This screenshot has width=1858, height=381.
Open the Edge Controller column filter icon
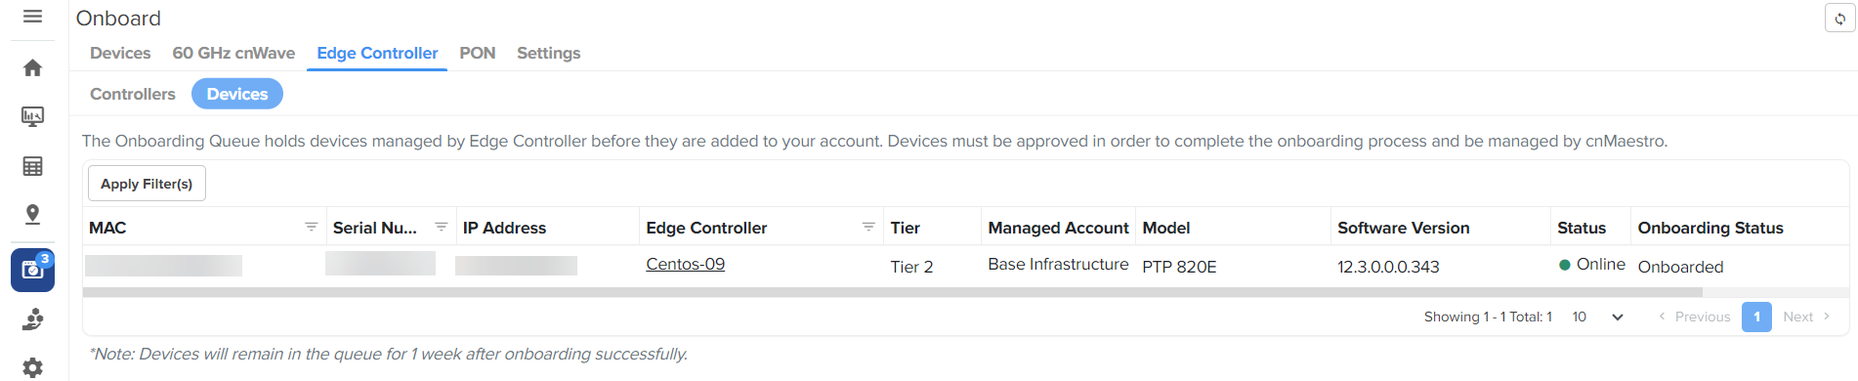coord(868,227)
